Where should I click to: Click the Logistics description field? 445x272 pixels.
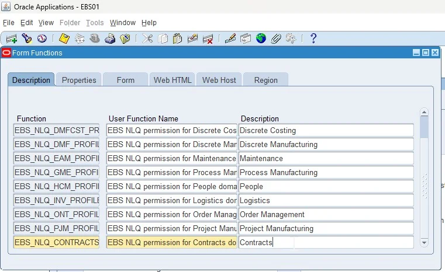326,200
